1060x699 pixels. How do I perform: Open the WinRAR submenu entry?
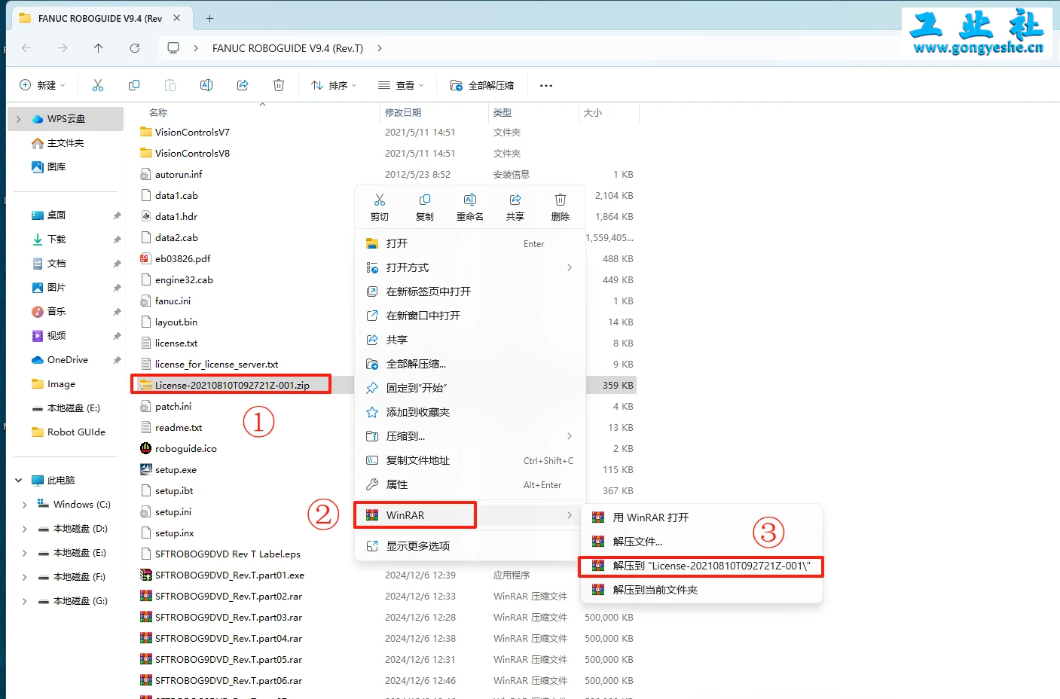[470, 515]
